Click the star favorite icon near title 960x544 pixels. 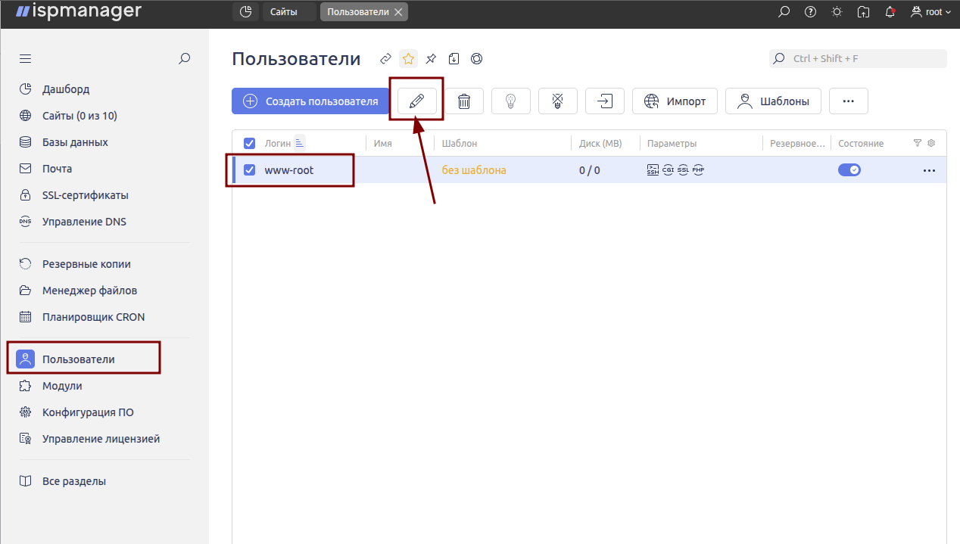click(408, 59)
